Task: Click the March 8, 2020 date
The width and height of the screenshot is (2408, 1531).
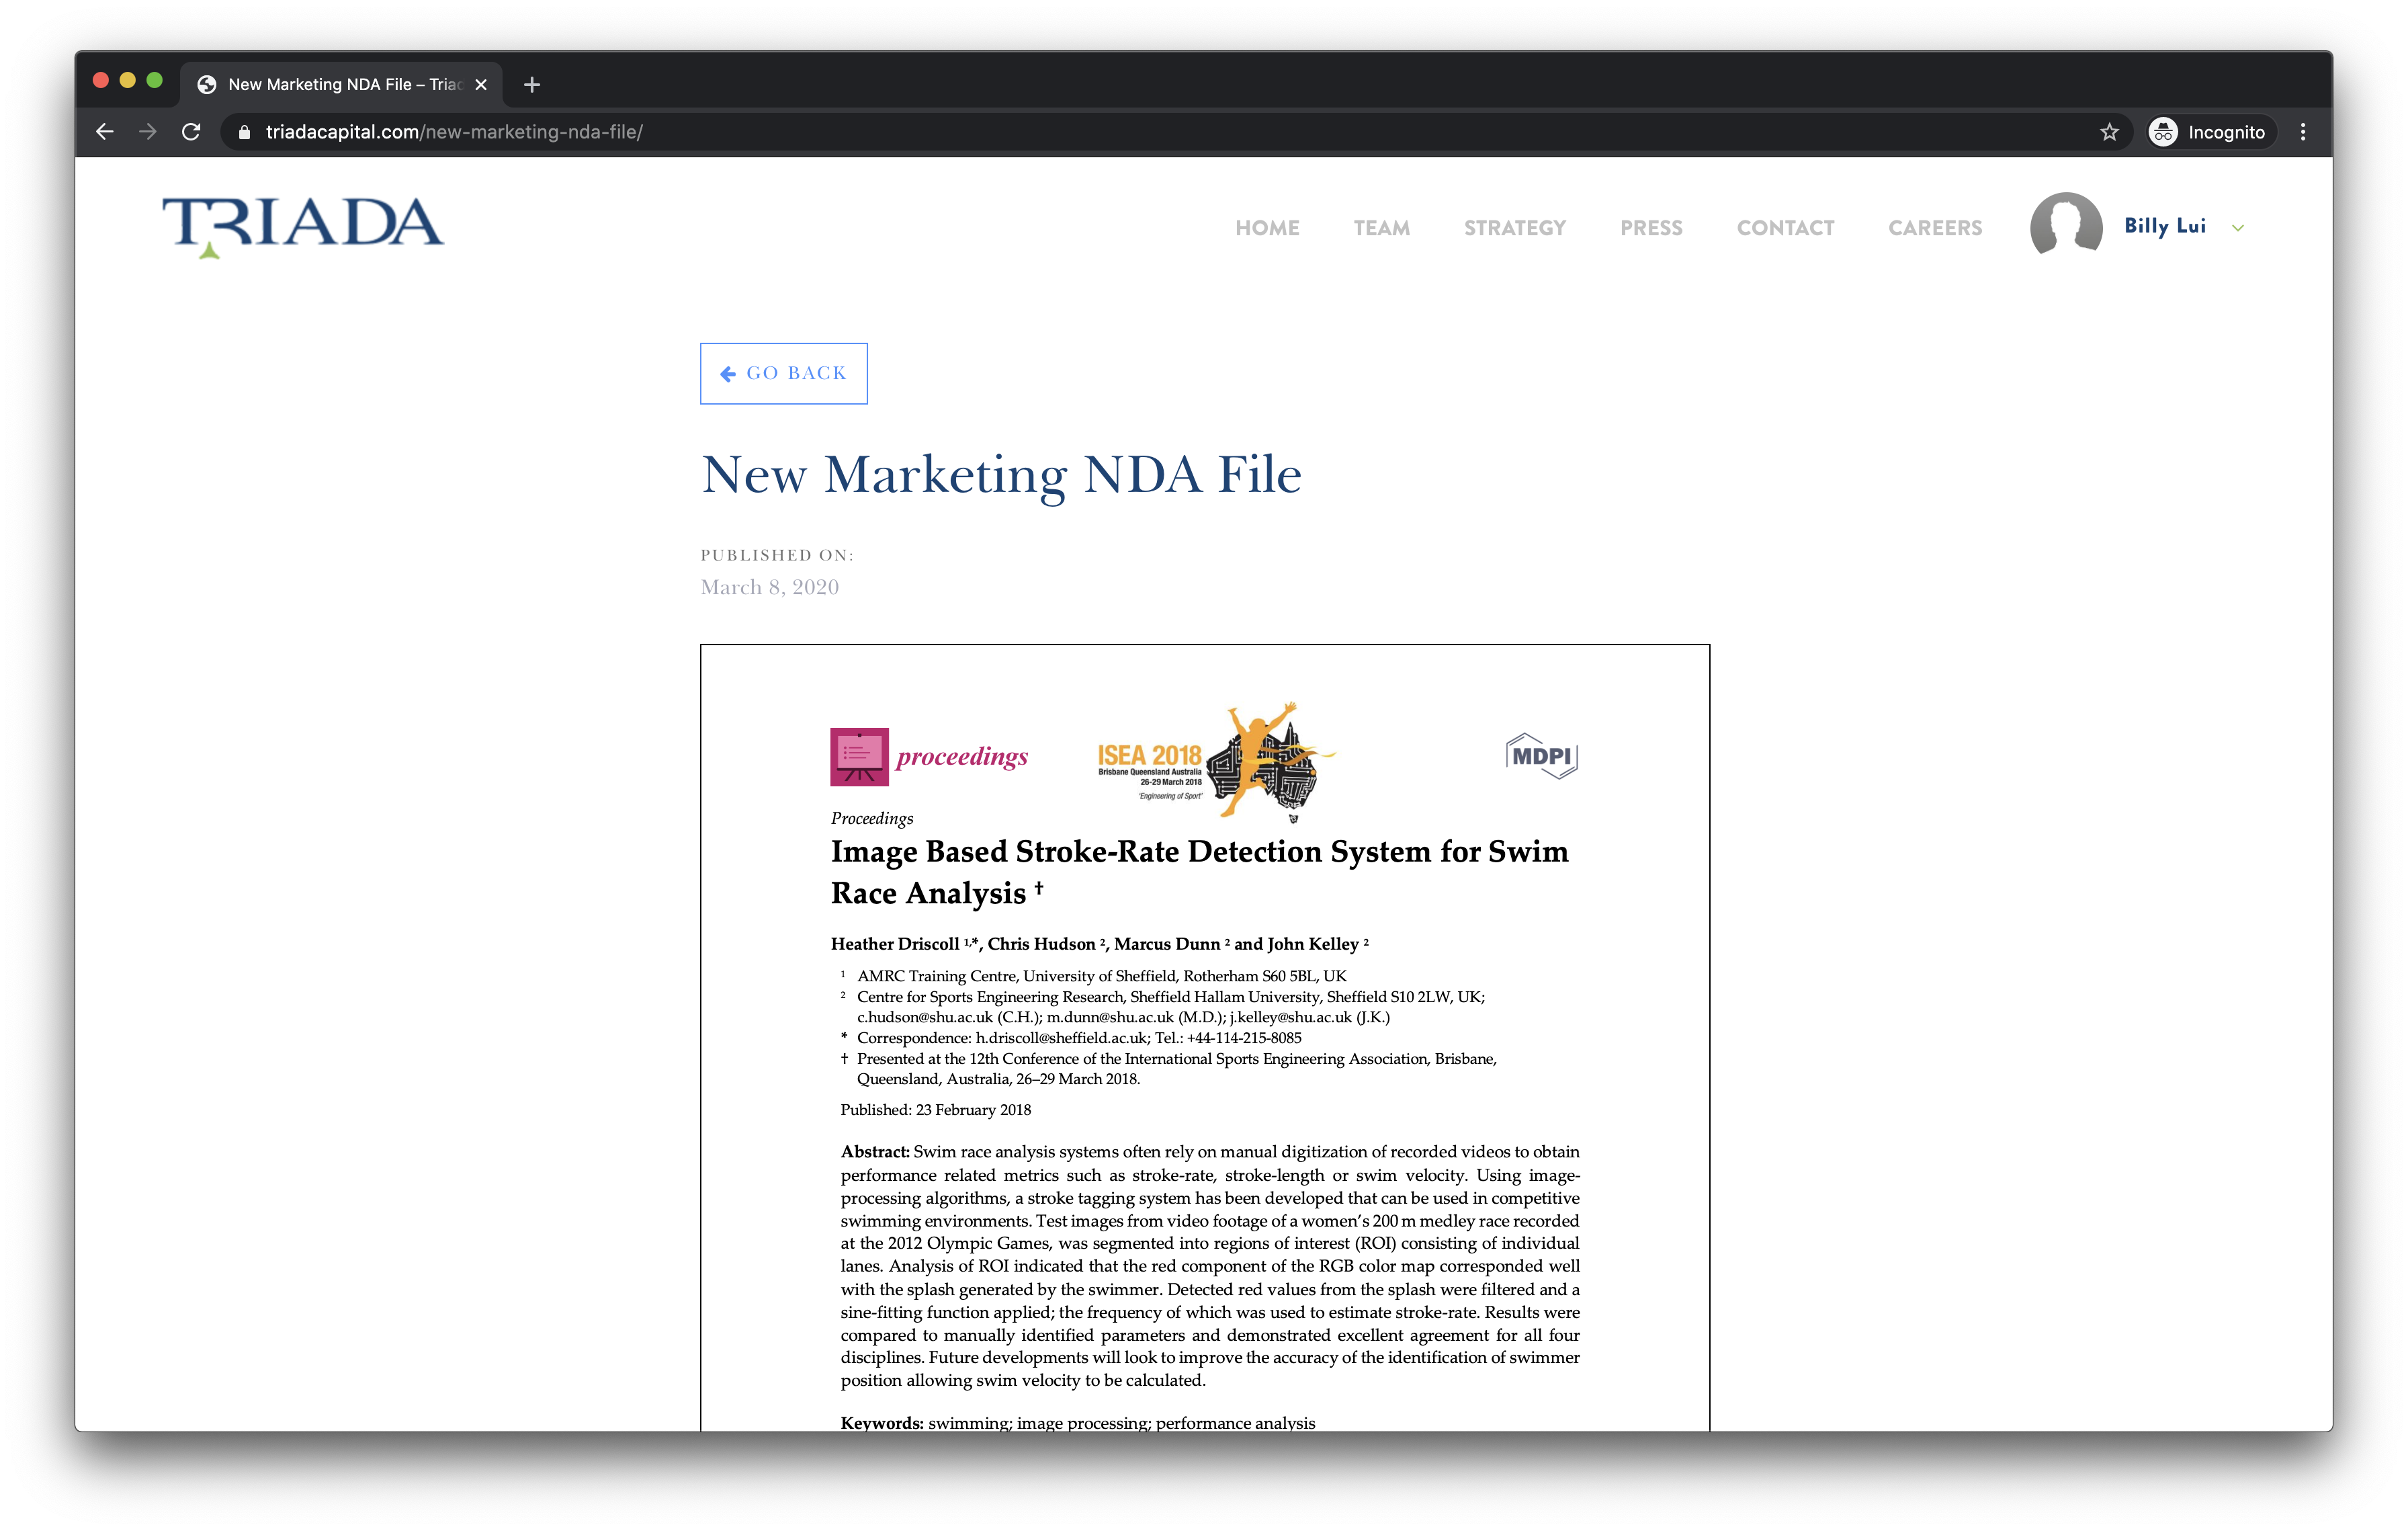Action: [x=770, y=587]
